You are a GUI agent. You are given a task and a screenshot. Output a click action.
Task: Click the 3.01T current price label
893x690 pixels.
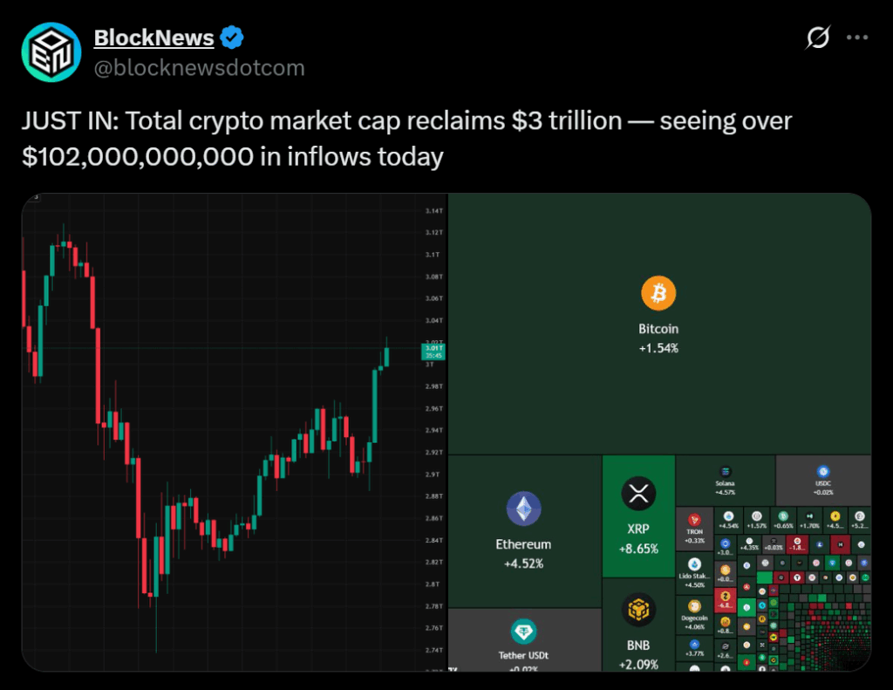433,352
